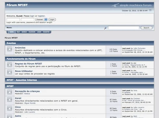Open last poster MAG's profile
Screen dimensions: 159x118
click(135, 116)
